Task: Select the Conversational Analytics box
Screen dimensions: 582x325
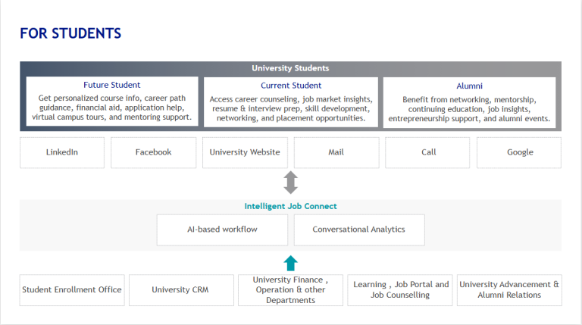Action: (358, 230)
